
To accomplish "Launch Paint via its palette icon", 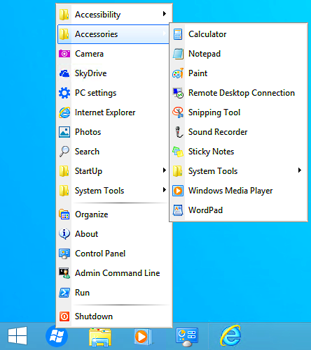I will click(178, 73).
